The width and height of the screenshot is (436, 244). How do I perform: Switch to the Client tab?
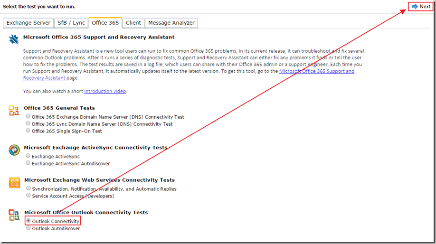coord(133,23)
